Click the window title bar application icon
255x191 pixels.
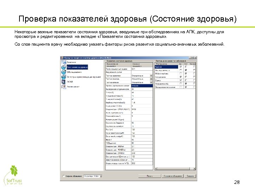[x=62, y=58]
